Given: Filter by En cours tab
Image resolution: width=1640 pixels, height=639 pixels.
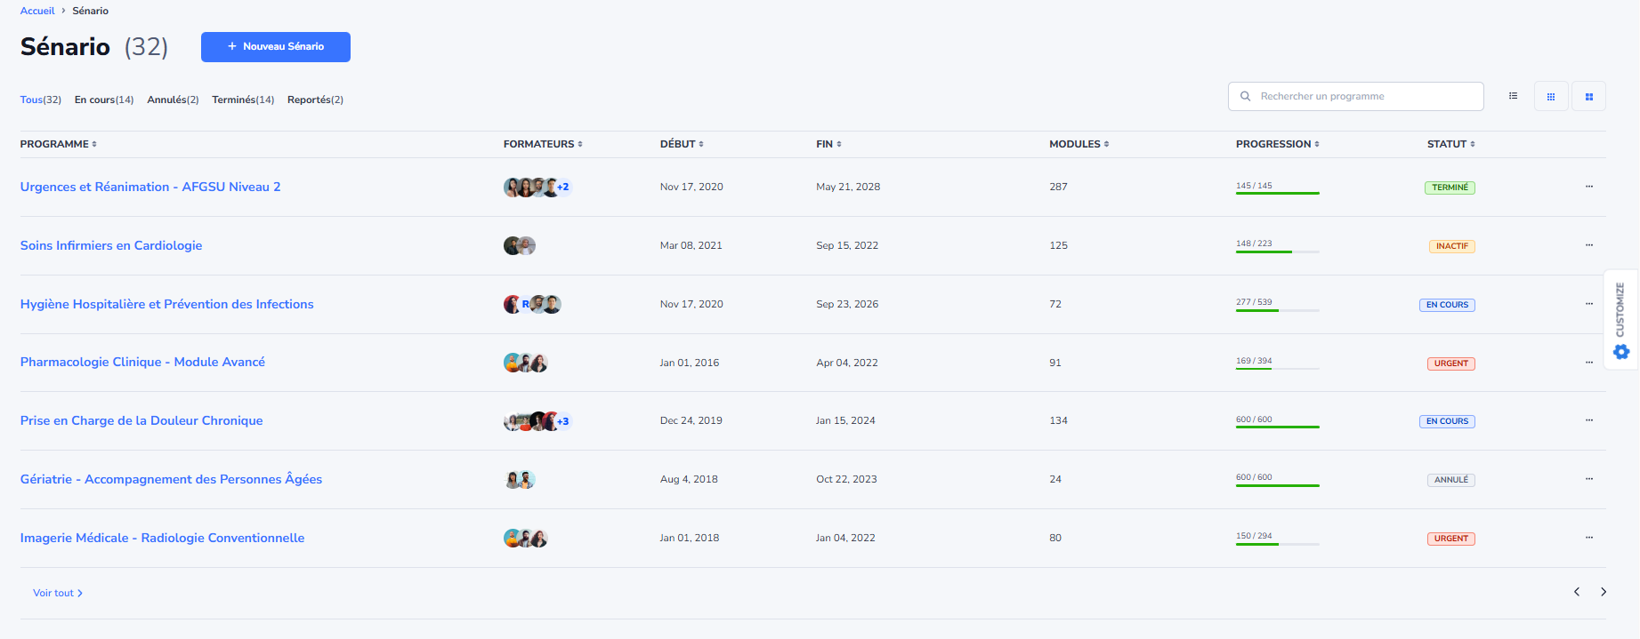Looking at the screenshot, I should [103, 100].
